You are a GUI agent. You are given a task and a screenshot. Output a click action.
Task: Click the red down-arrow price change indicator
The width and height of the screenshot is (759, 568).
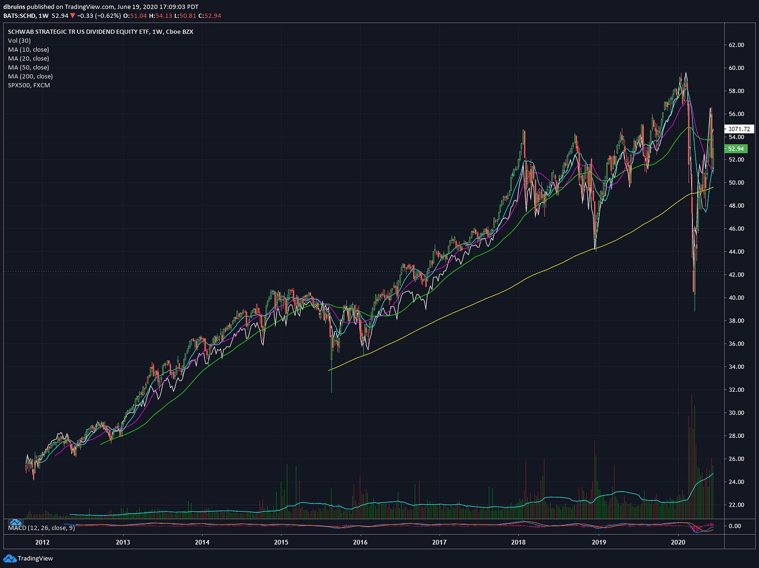[72, 16]
